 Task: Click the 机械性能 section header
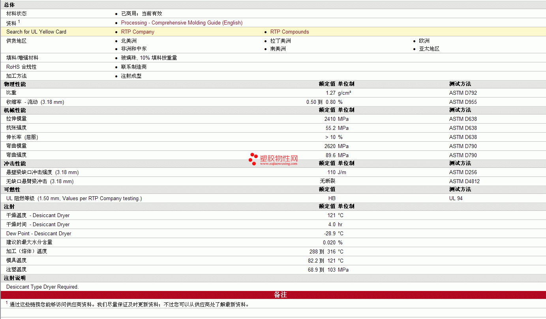coord(15,110)
